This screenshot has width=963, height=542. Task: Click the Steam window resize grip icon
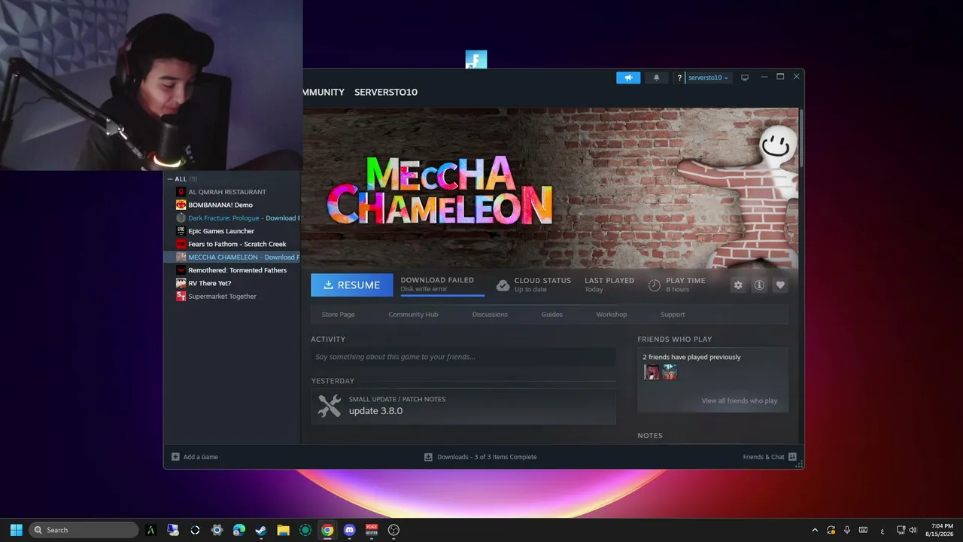(798, 463)
